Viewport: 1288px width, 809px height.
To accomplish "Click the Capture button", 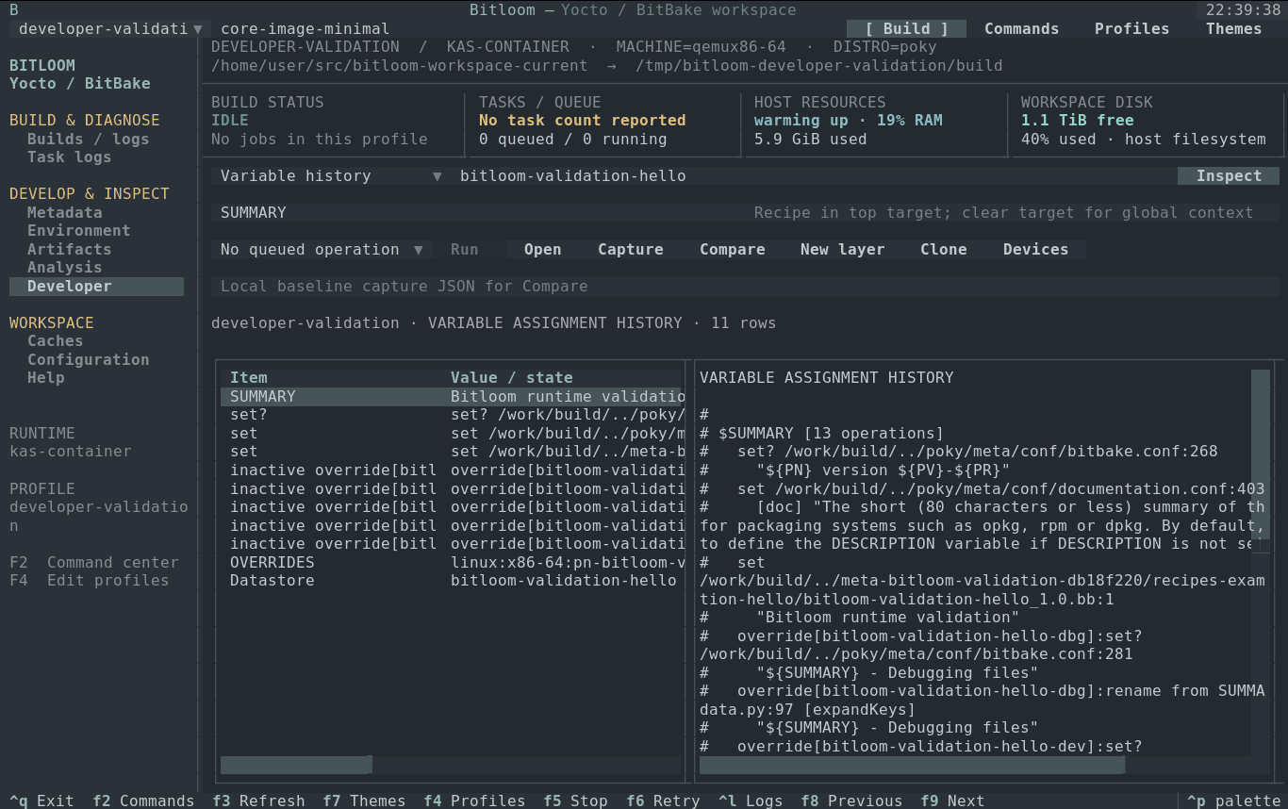I will (630, 250).
